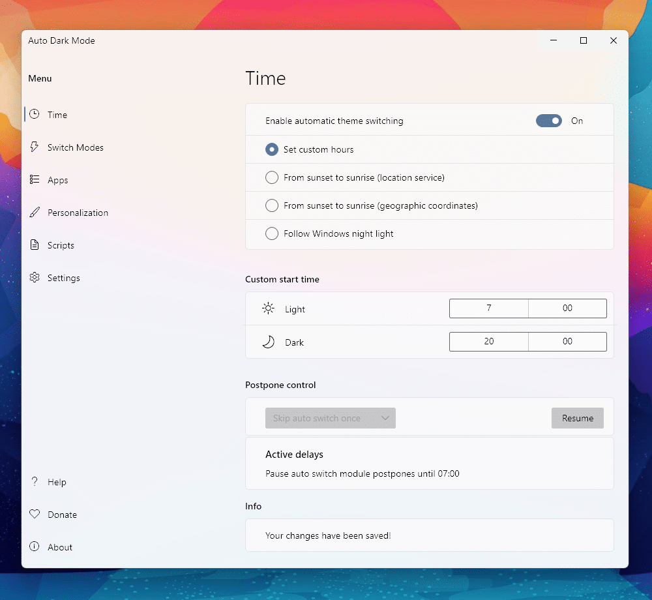Open Scripts using the document icon
The width and height of the screenshot is (652, 600).
pyautogui.click(x=34, y=245)
